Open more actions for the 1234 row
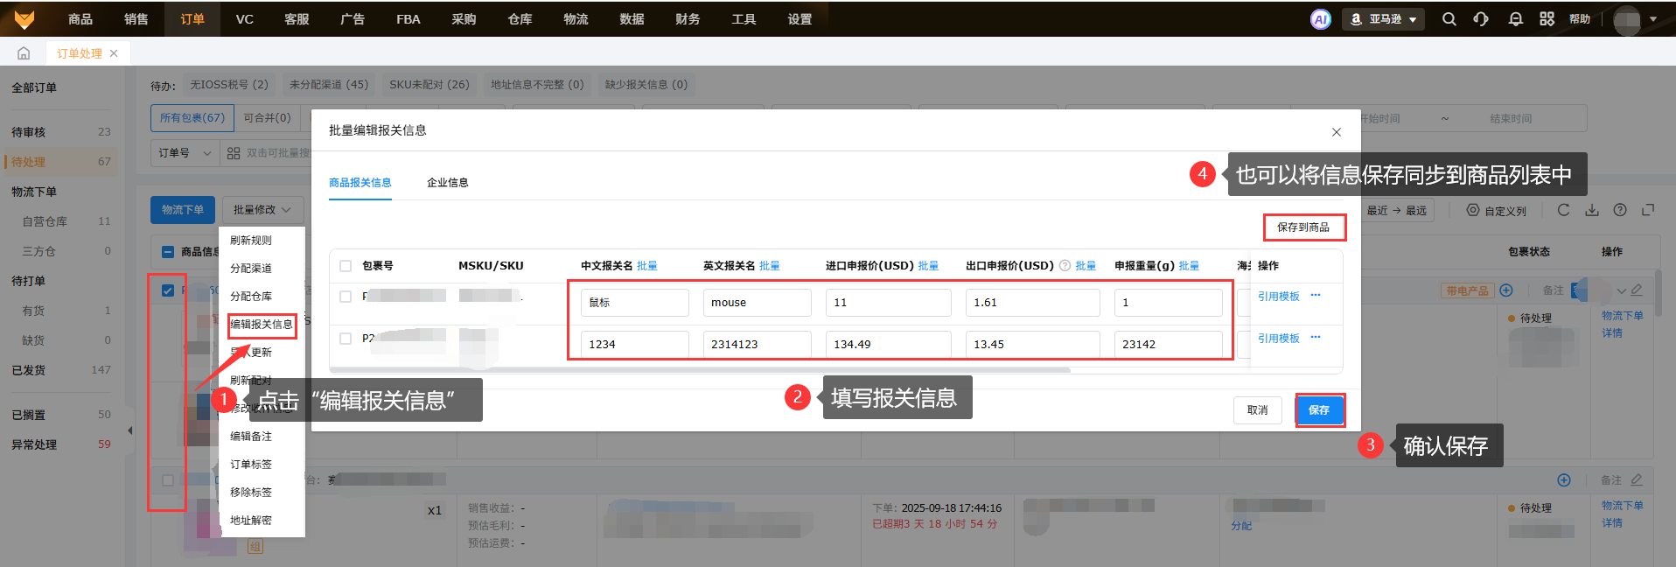 click(x=1316, y=338)
